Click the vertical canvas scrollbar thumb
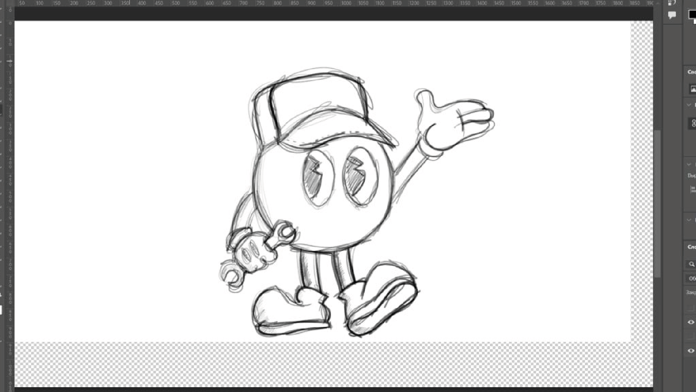 pos(658,203)
